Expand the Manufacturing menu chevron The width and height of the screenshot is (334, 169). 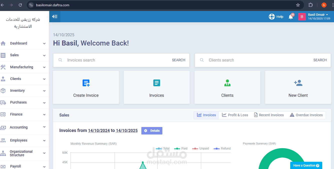tap(44, 67)
